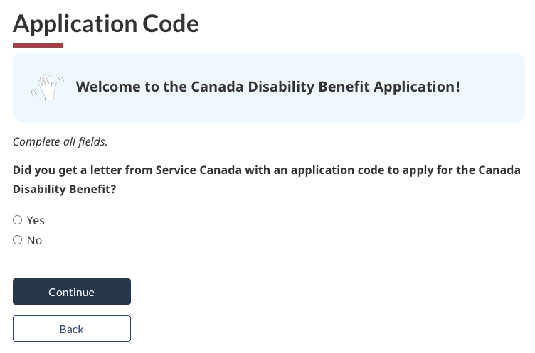
Task: Click the word "Application!" in banner
Action: pyautogui.click(x=417, y=87)
